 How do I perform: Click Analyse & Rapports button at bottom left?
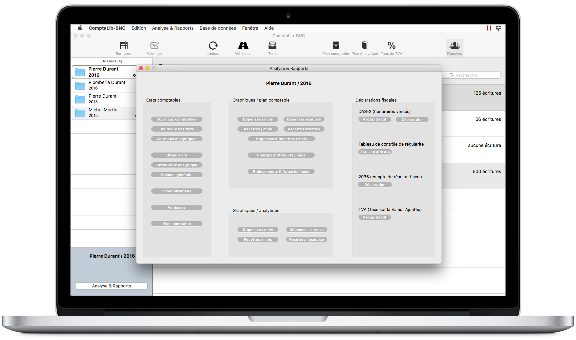(x=112, y=286)
